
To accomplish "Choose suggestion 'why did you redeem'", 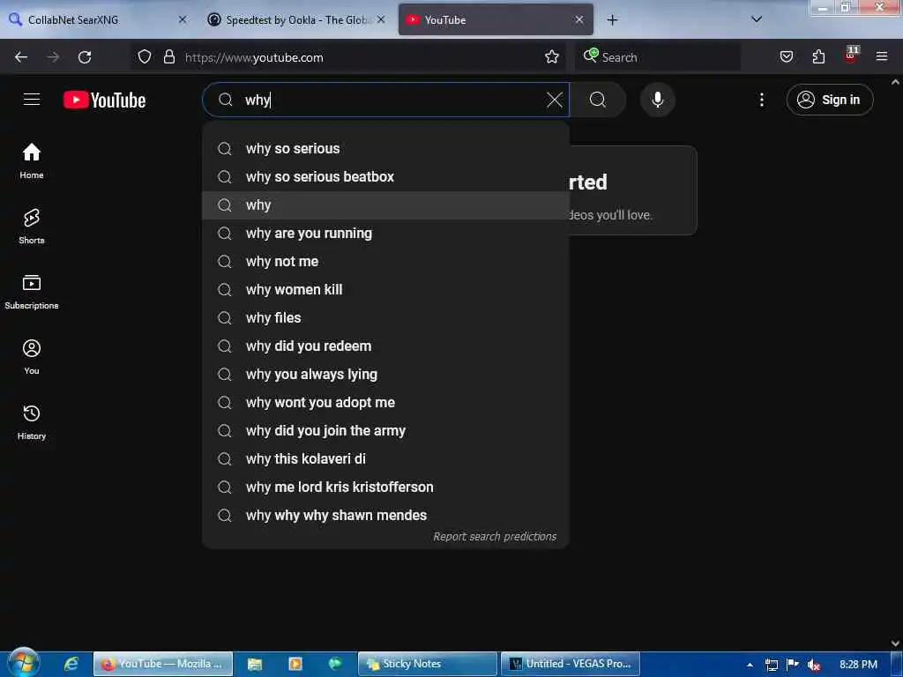I will point(386,346).
